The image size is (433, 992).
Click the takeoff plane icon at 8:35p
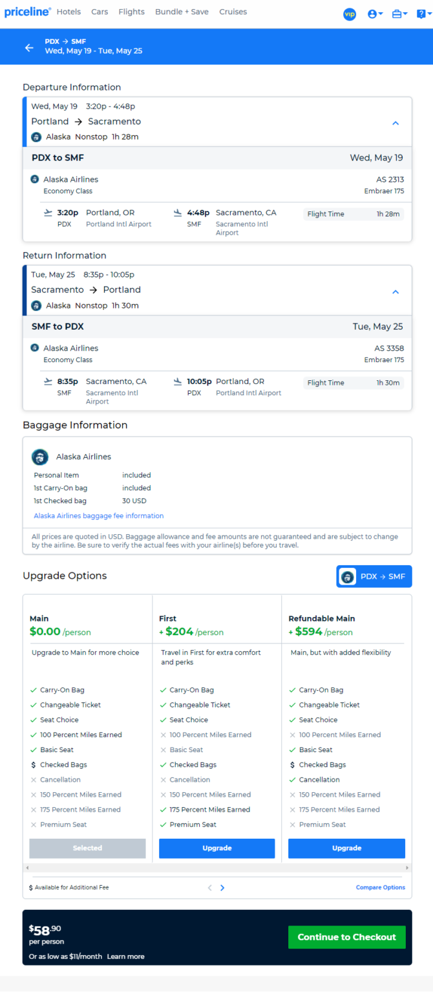click(x=48, y=382)
